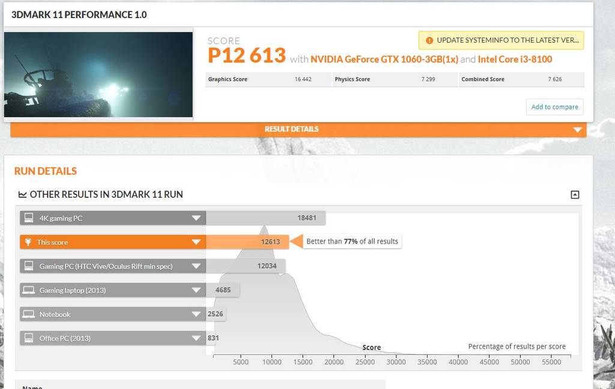Click the Better than 77% of all results tooltip
The image size is (615, 389).
click(x=352, y=242)
